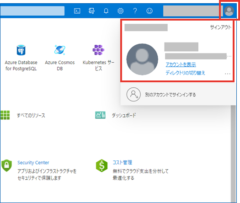Viewport: 240px width, 203px height.
Task: Open portal settings gear icon
Action: [121, 11]
